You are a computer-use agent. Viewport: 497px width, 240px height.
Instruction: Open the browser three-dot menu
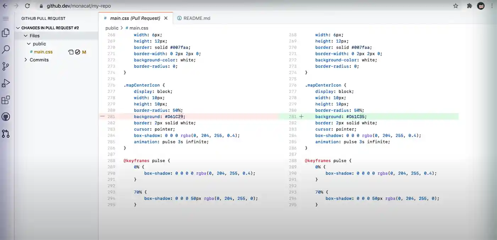(x=492, y=6)
